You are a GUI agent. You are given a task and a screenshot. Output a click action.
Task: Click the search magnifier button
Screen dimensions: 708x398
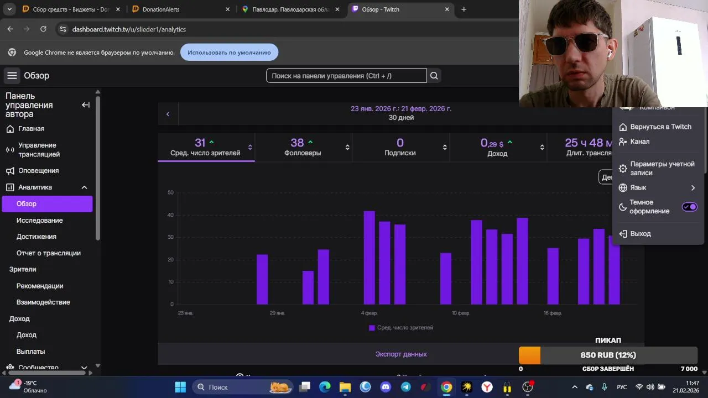[x=434, y=76]
